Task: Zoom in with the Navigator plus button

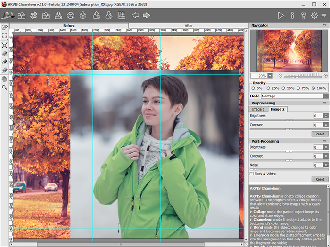Action: coord(325,76)
